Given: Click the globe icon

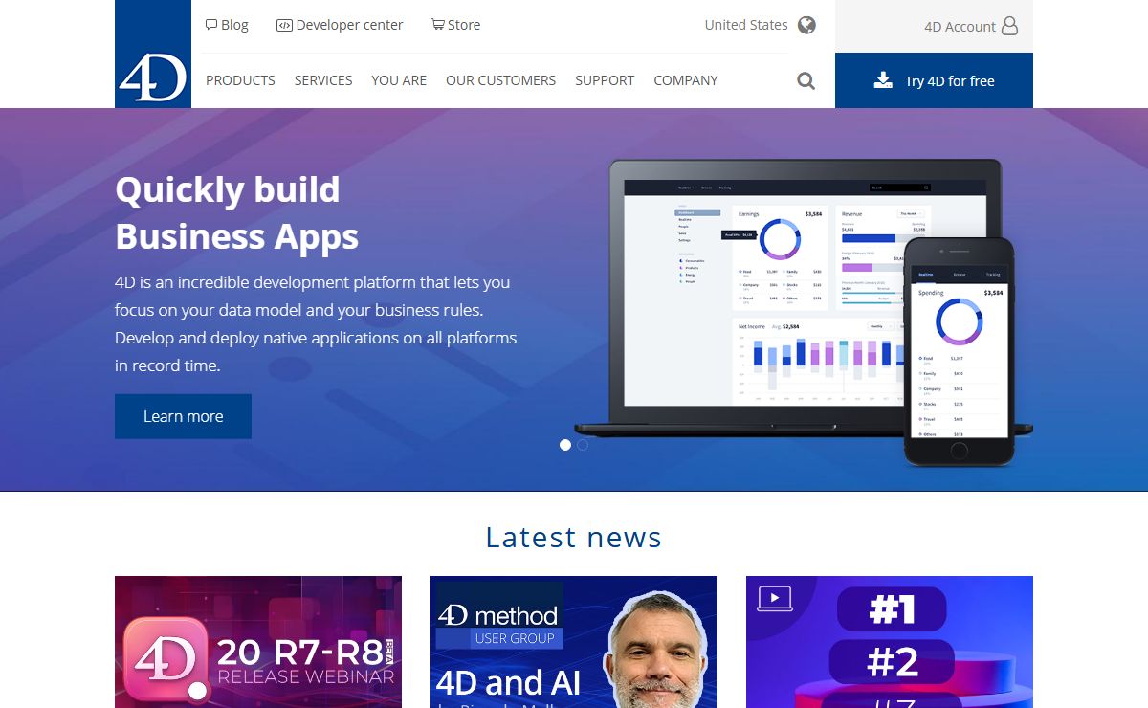Looking at the screenshot, I should pyautogui.click(x=806, y=25).
